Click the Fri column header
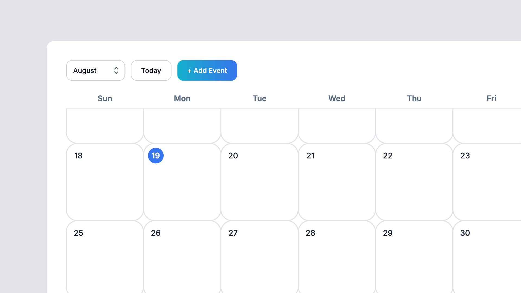 pos(491,98)
